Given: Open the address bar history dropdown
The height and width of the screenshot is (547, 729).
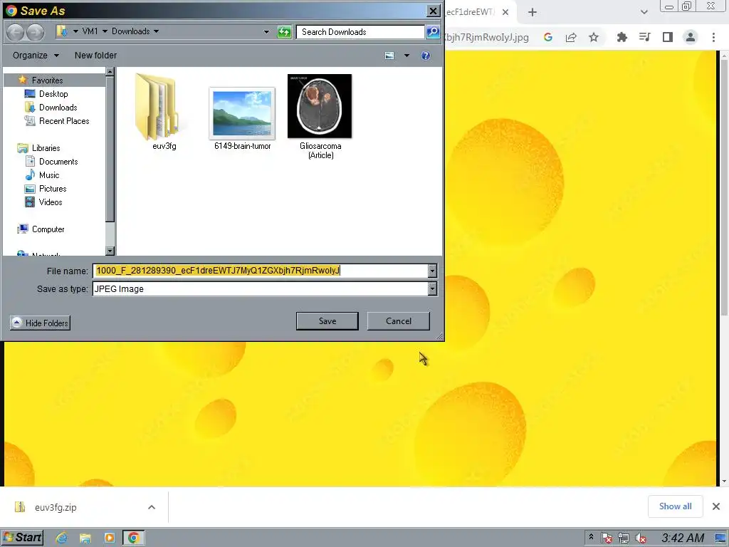Looking at the screenshot, I should pyautogui.click(x=266, y=31).
